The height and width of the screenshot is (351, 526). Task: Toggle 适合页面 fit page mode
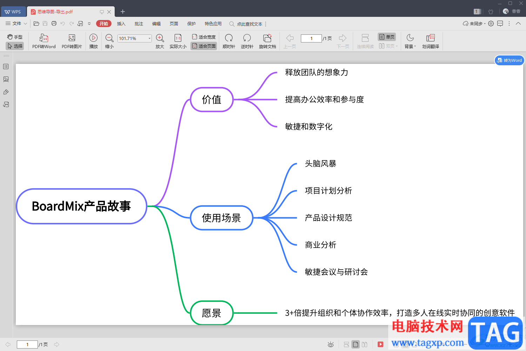[x=204, y=46]
